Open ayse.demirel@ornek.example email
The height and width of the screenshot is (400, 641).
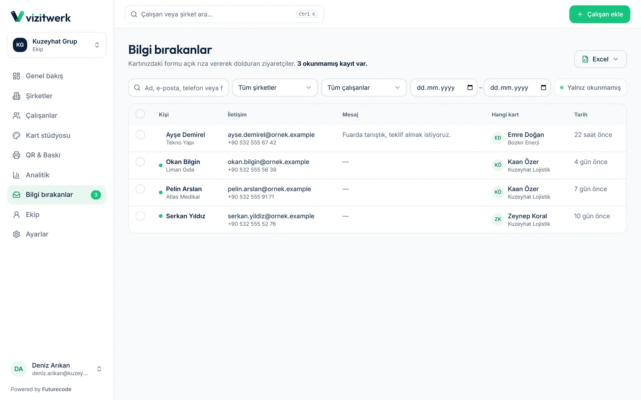[271, 135]
